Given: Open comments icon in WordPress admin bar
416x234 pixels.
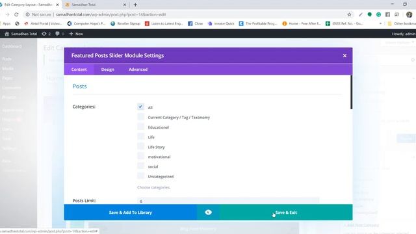Looking at the screenshot, I should click(60, 34).
